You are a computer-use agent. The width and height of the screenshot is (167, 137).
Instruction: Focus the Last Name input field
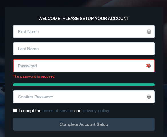pos(84,49)
